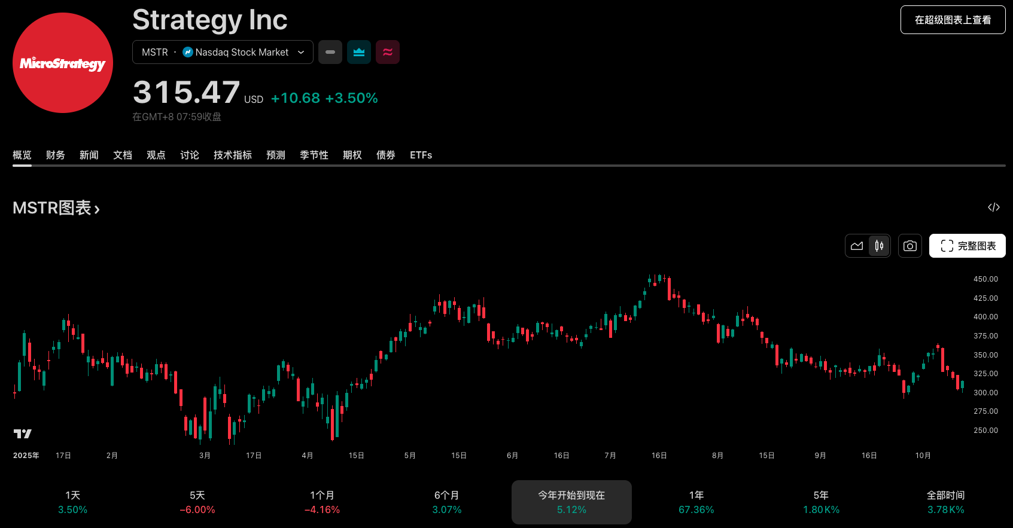Take a chart snapshot with camera icon
This screenshot has height=528, width=1013.
[x=910, y=246]
